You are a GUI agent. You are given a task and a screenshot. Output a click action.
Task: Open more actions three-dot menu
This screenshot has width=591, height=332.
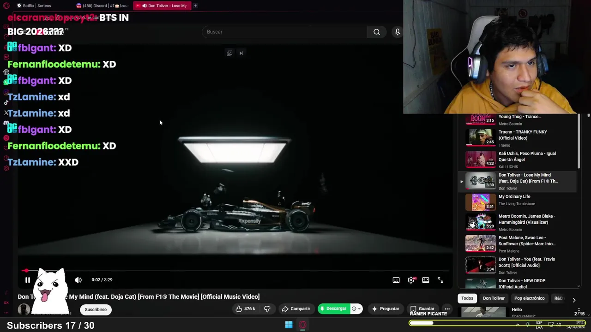[447, 309]
